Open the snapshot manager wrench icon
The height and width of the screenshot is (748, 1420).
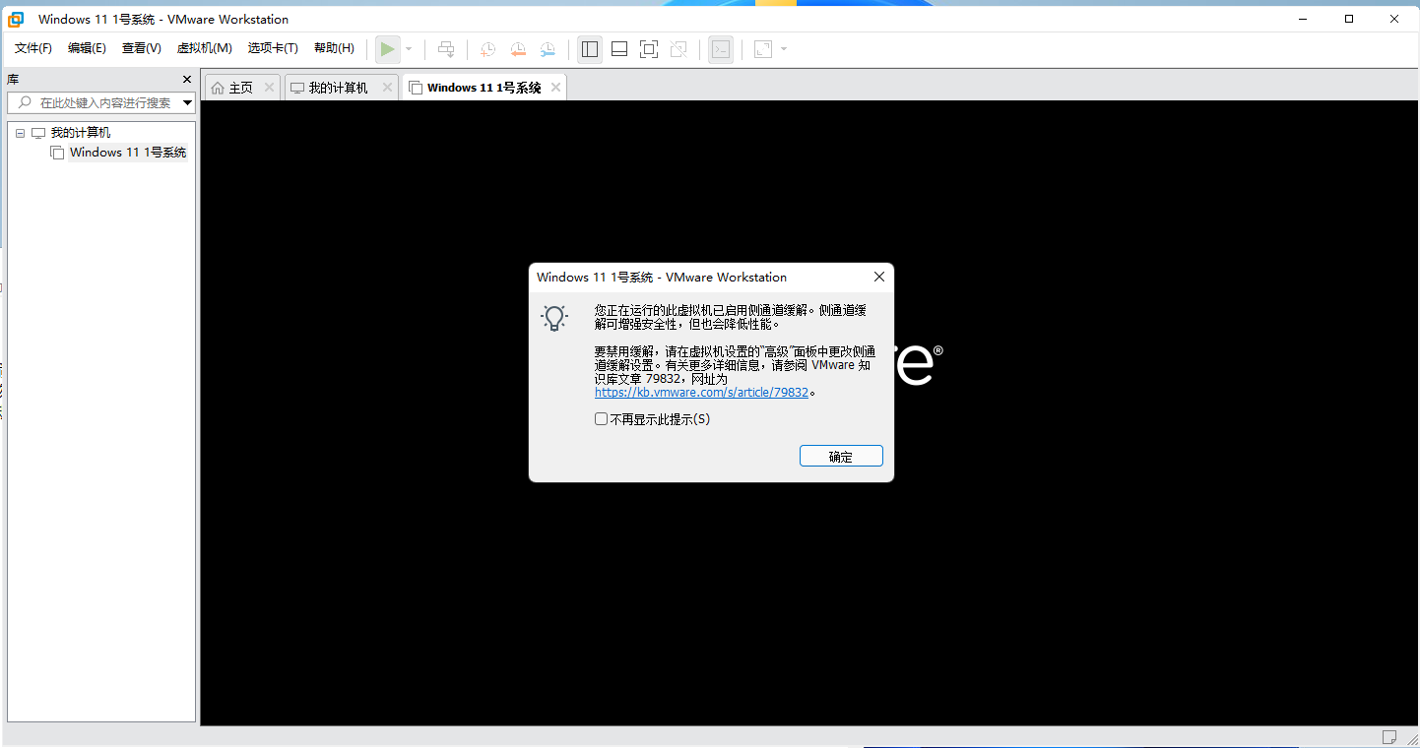[548, 49]
